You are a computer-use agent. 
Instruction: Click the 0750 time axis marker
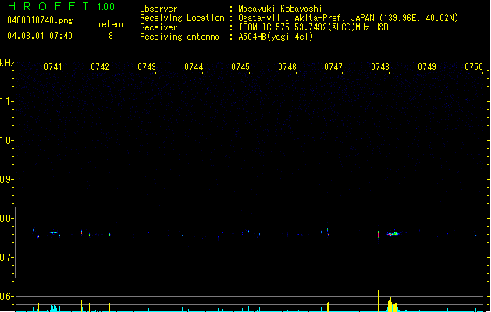point(474,67)
